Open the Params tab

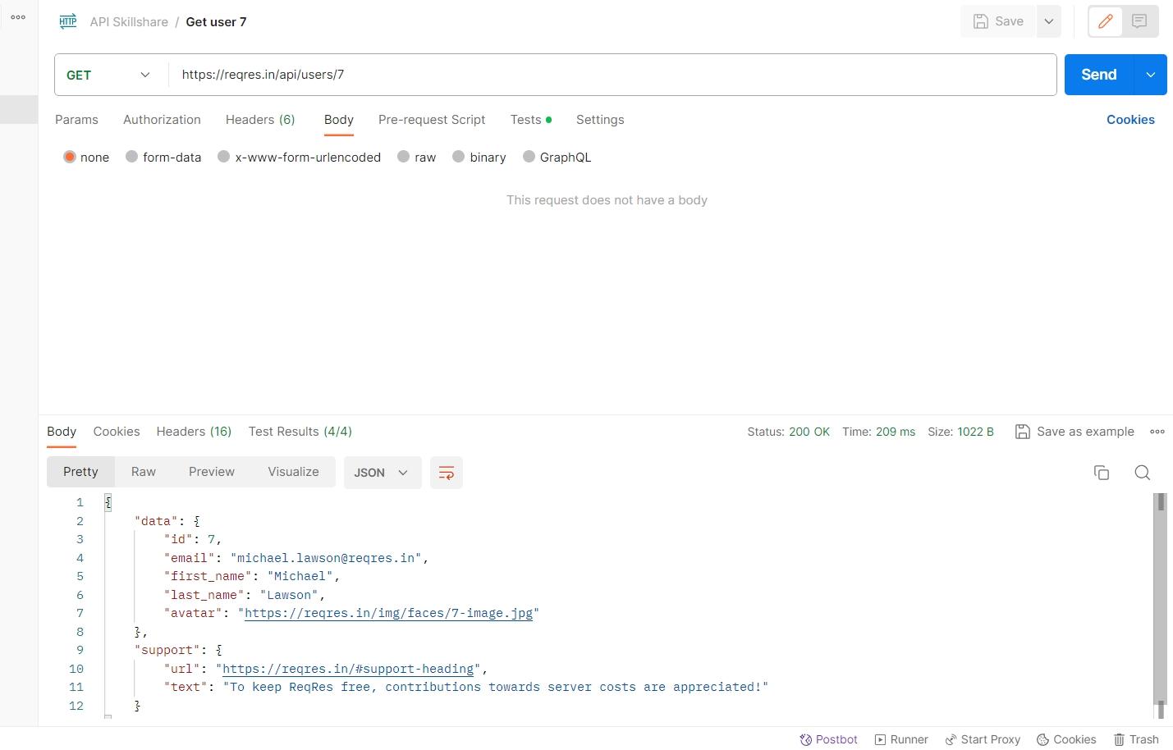click(x=76, y=120)
